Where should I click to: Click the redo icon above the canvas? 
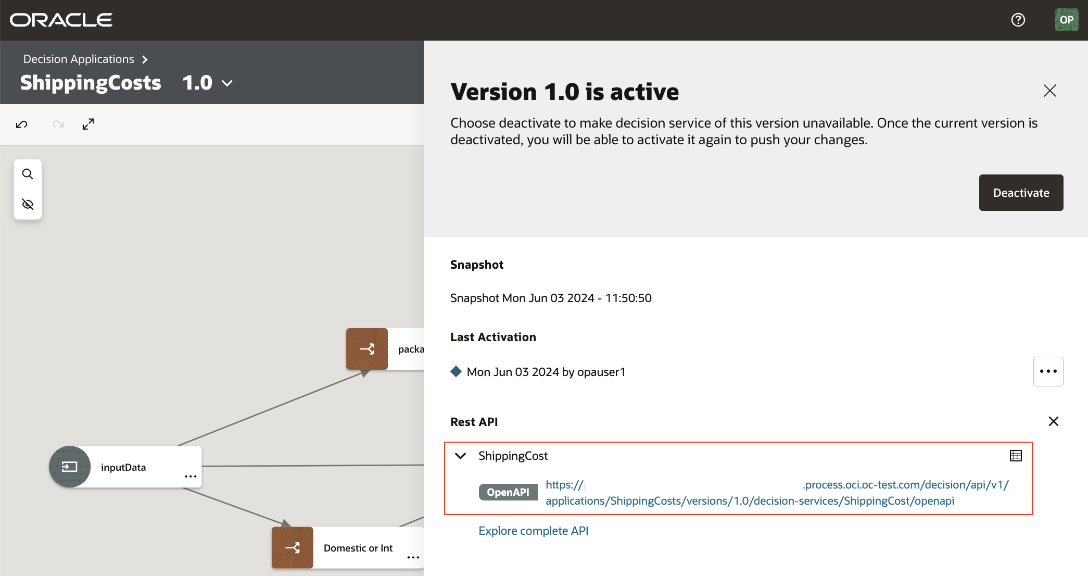click(58, 124)
